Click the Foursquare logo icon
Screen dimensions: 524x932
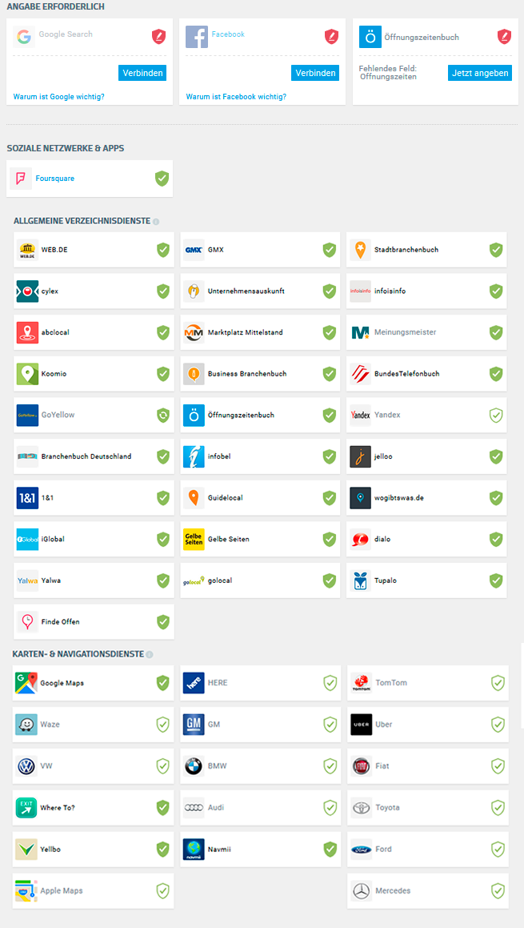21,179
